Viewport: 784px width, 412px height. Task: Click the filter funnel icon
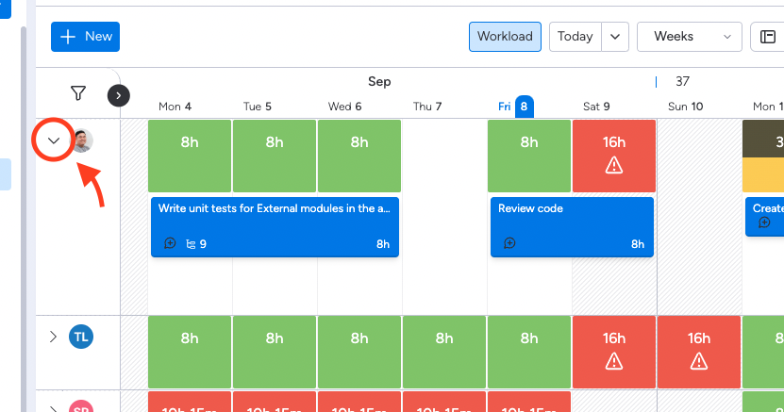[78, 93]
